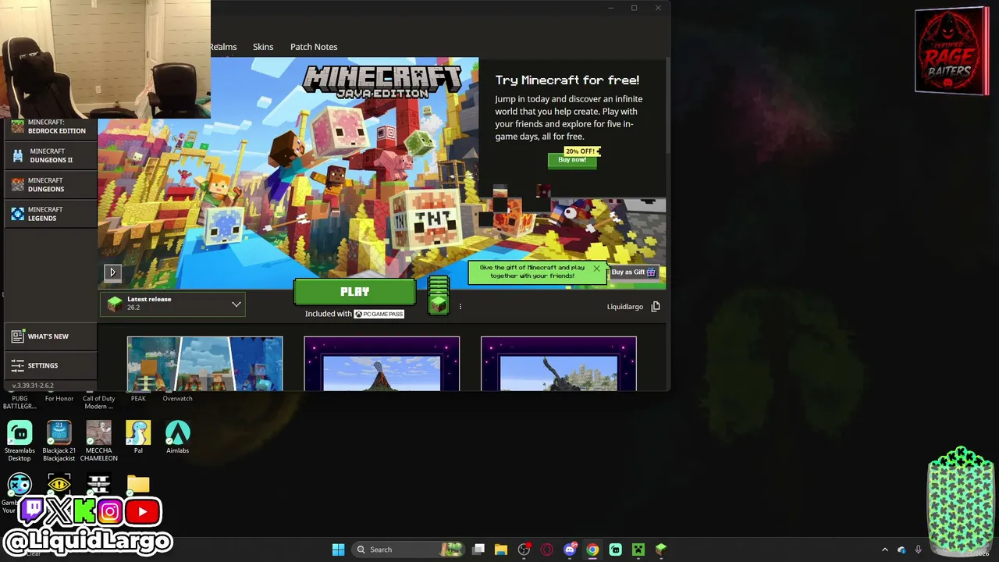Open the middle news thumbnail with volcano
Image resolution: width=999 pixels, height=562 pixels.
pos(382,364)
